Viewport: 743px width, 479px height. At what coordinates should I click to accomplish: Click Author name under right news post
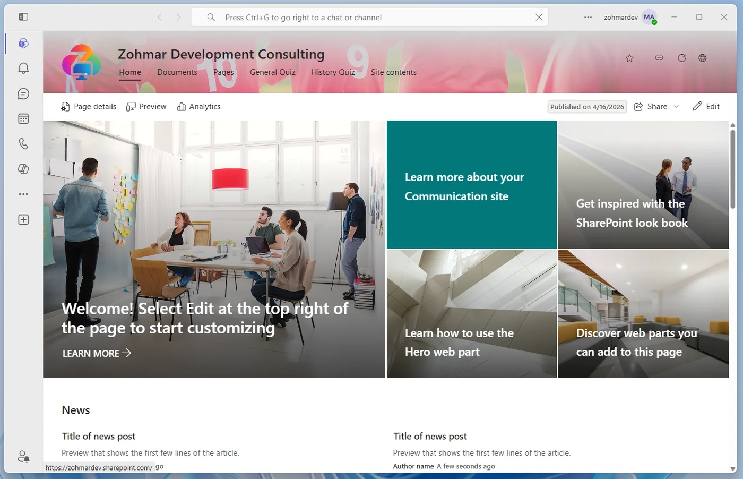413,466
